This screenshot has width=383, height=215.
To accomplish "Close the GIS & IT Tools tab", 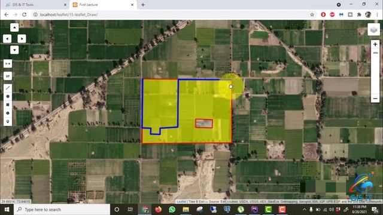I will pyautogui.click(x=65, y=5).
